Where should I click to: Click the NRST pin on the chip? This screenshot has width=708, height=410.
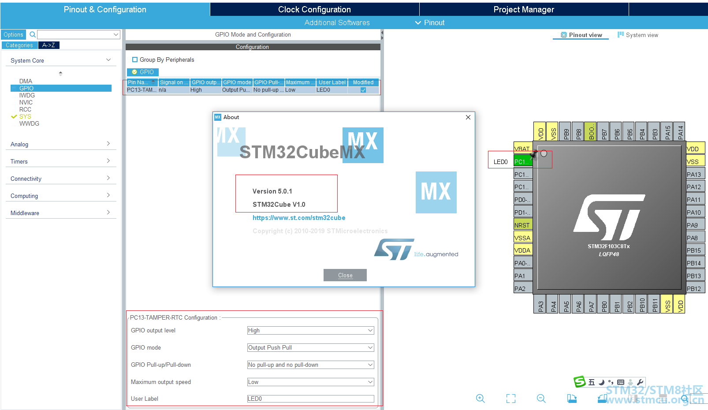(523, 225)
